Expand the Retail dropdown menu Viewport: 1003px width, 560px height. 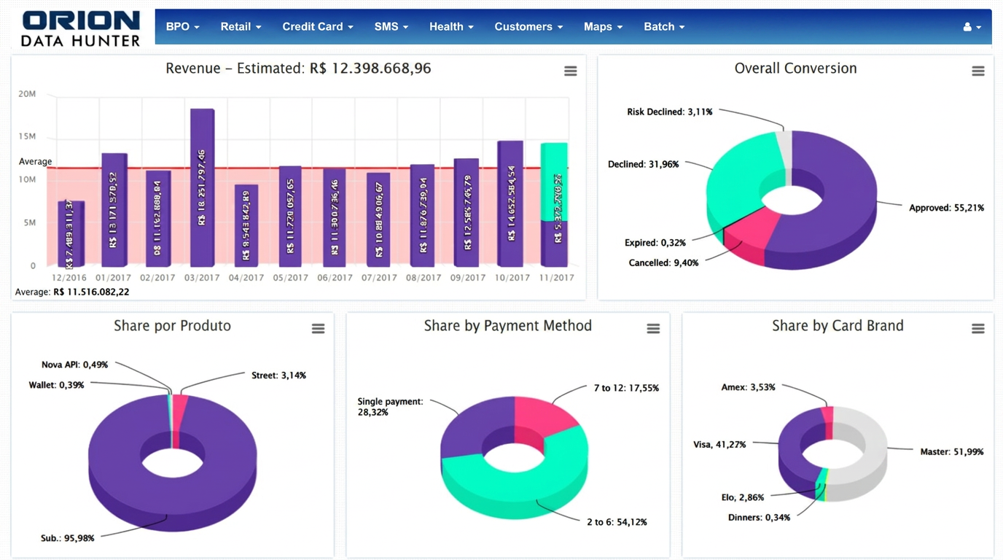coord(241,26)
